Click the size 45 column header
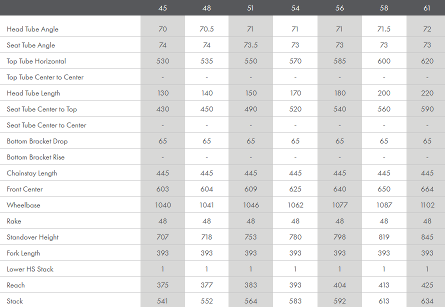This screenshot has width=445, height=307. [x=162, y=8]
